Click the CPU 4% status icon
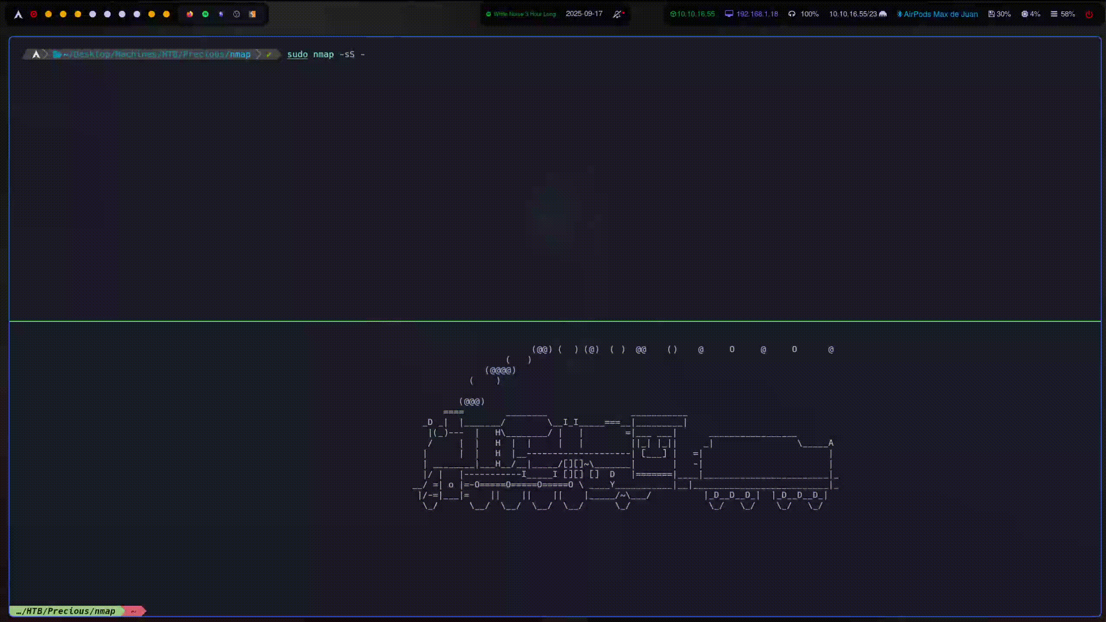 1030,14
